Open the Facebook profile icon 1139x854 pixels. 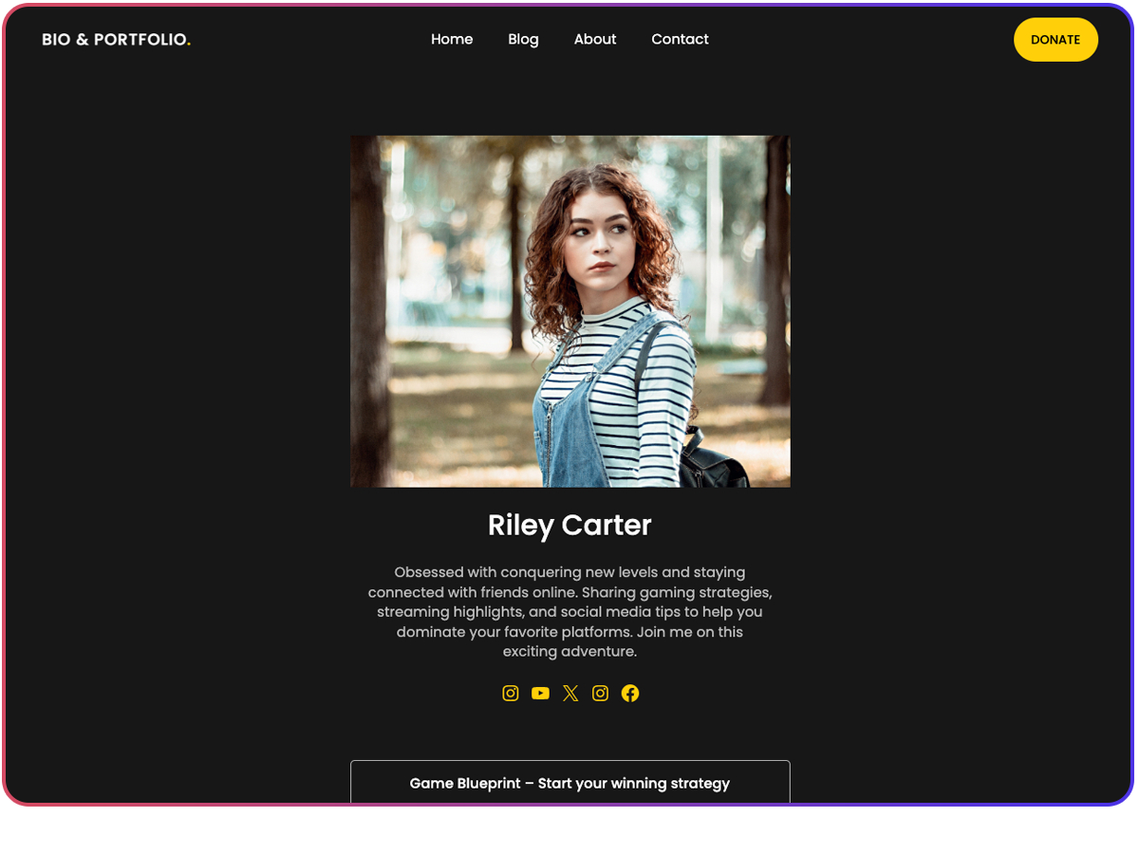click(630, 694)
